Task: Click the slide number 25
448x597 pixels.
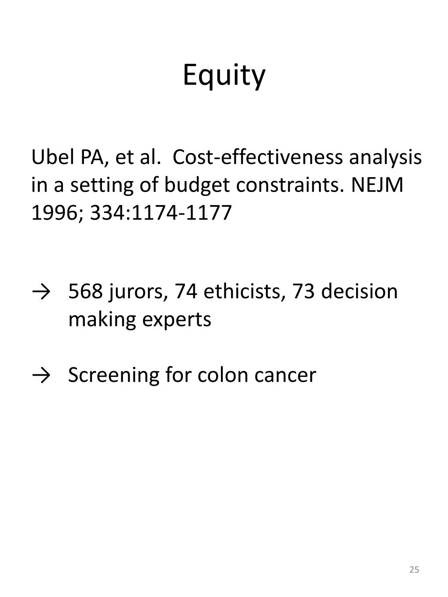Action: (x=414, y=569)
